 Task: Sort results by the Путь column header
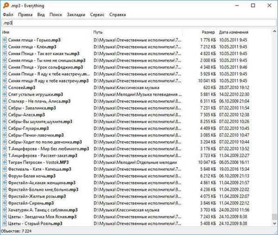98,32
